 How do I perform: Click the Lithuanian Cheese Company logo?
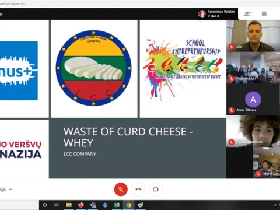point(93,68)
